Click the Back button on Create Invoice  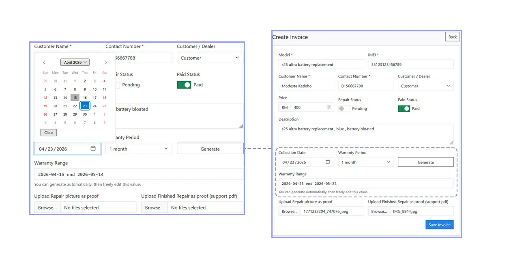[452, 37]
